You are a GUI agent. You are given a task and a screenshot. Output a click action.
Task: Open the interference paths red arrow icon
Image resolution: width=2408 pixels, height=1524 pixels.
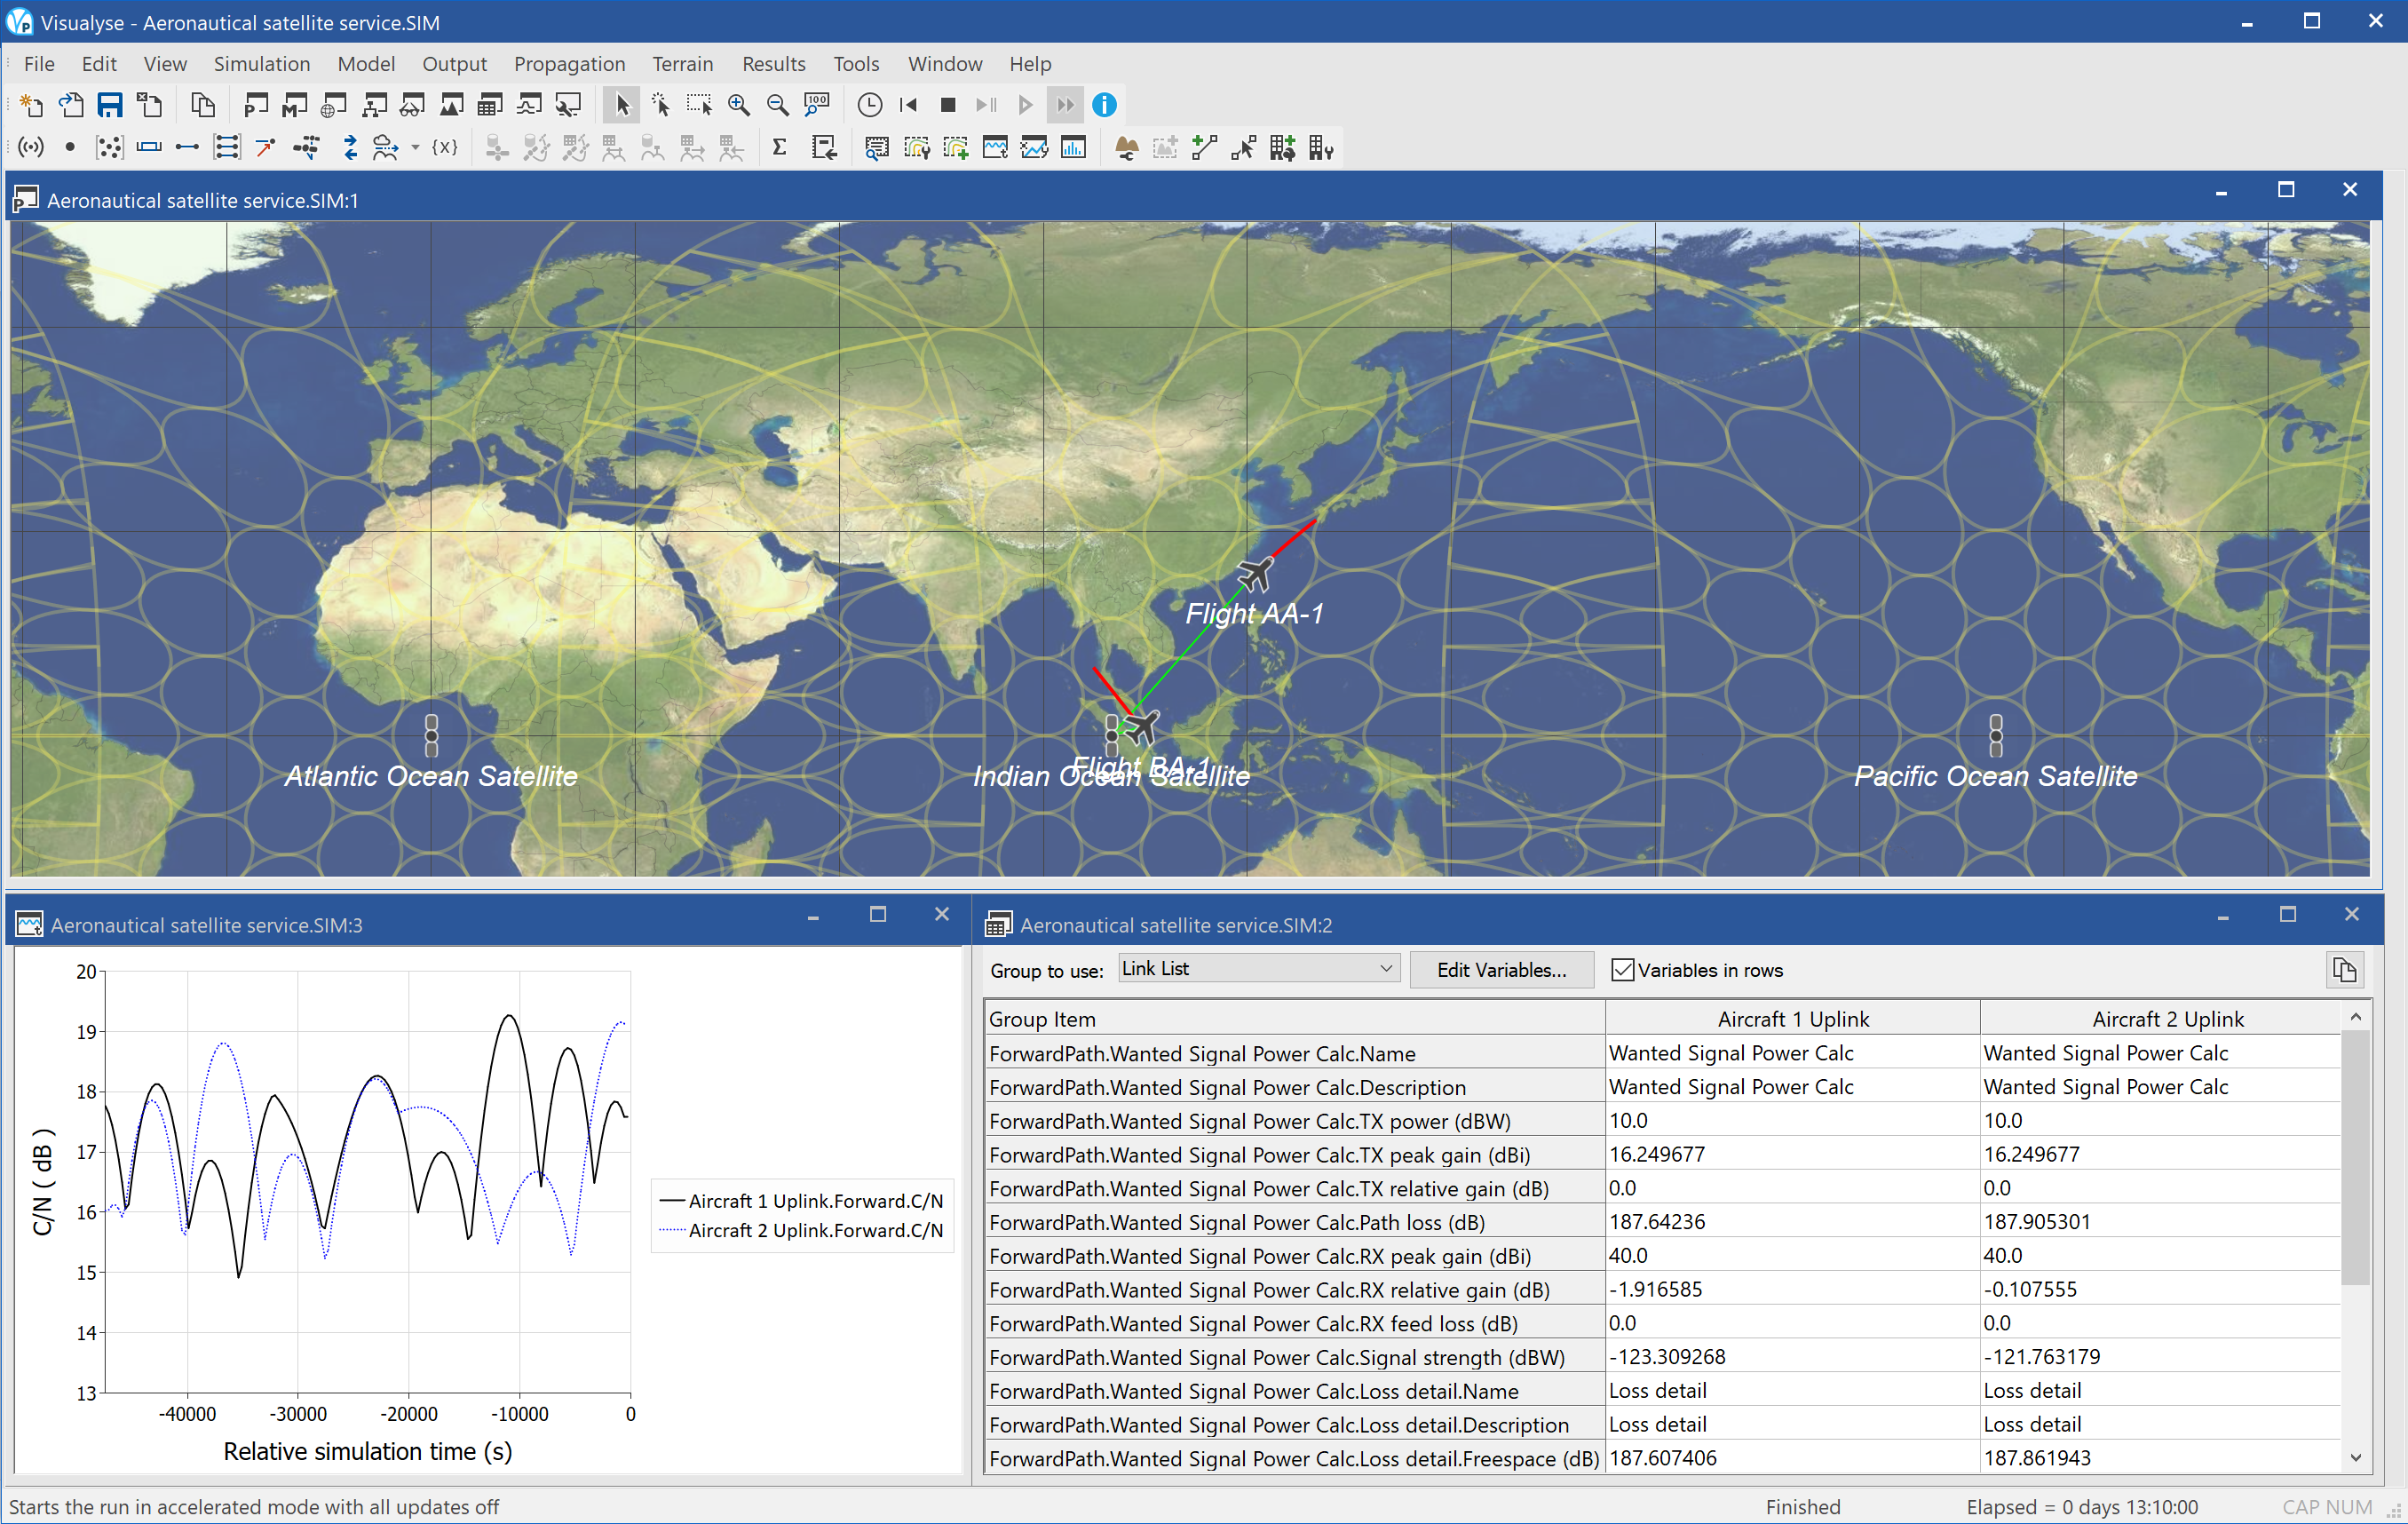[266, 148]
